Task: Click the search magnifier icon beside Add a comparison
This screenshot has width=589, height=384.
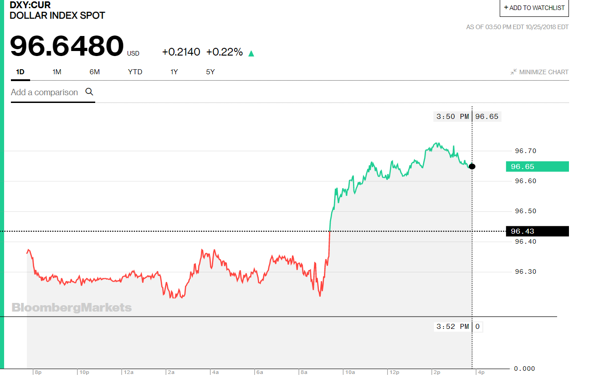Action: pos(89,92)
